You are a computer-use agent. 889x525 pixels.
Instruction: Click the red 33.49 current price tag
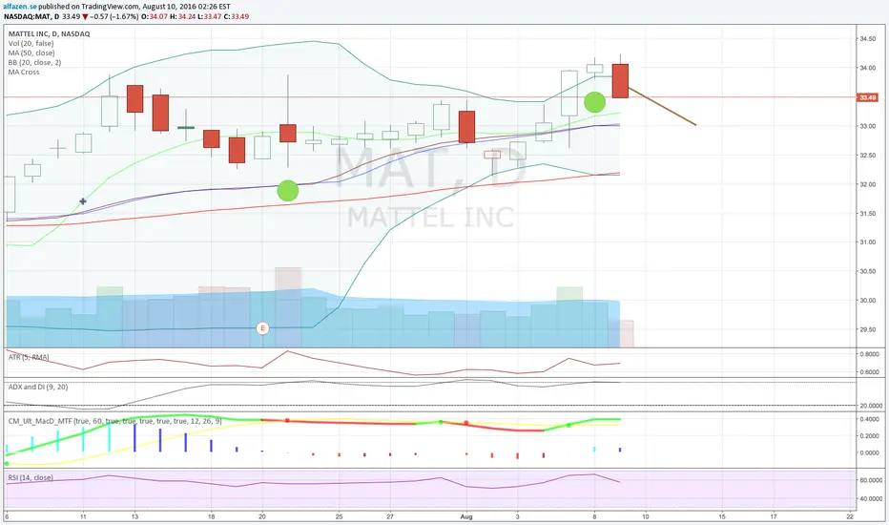click(x=867, y=97)
